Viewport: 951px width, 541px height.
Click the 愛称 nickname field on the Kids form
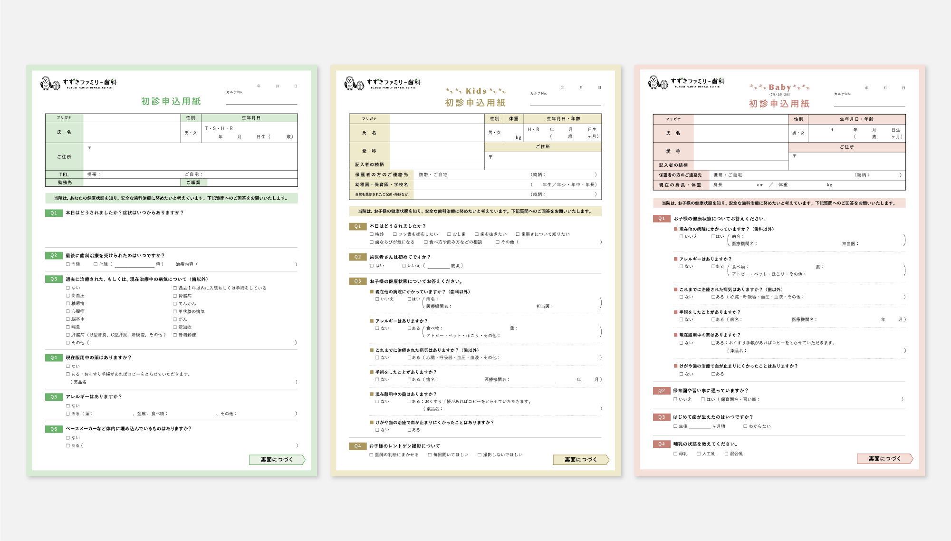pos(437,151)
